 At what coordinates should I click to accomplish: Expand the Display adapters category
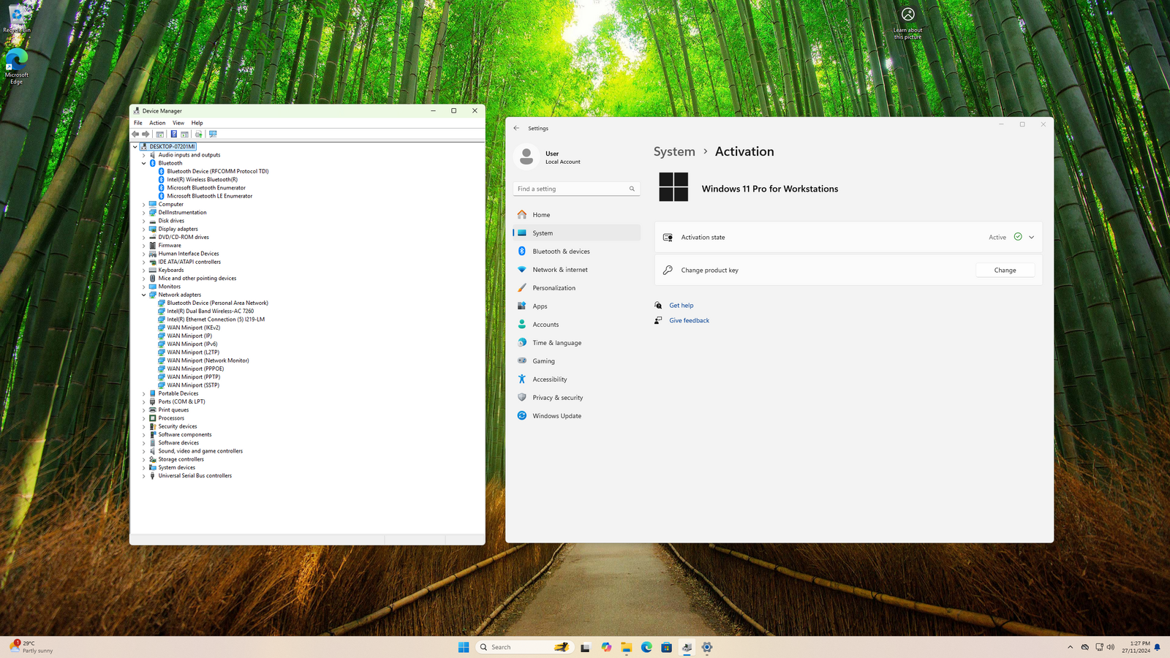(x=144, y=229)
